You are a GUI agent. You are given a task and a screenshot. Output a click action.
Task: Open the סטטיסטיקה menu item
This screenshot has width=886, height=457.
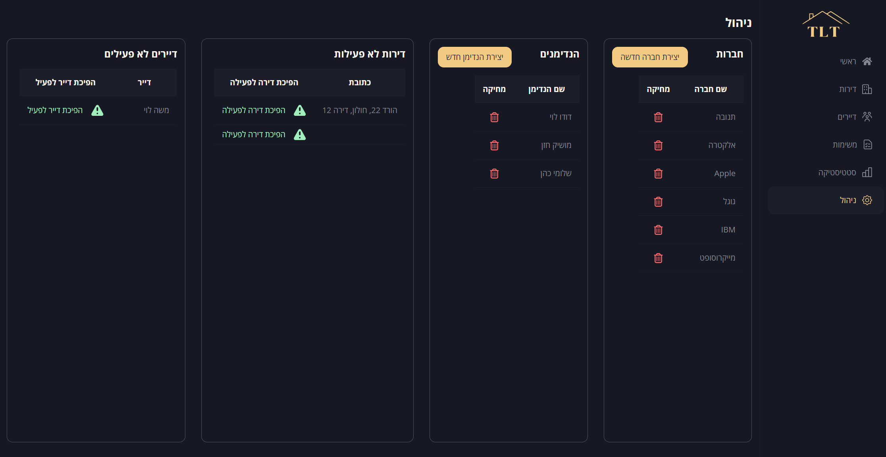(x=826, y=173)
